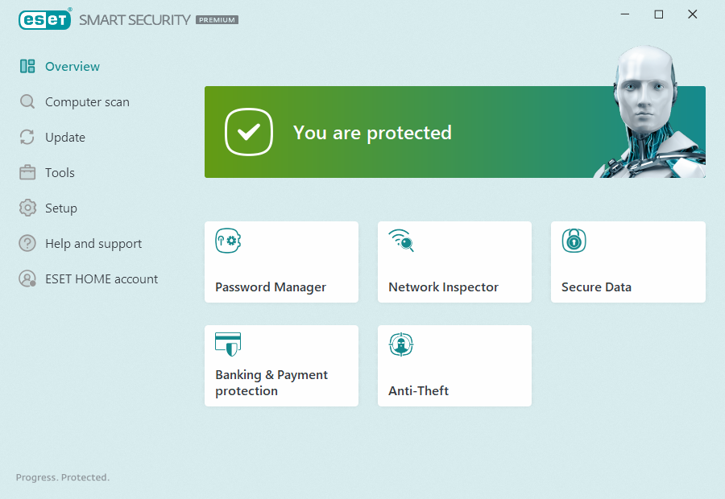Click the Secure Data padlock icon
This screenshot has width=725, height=499.
pos(574,241)
